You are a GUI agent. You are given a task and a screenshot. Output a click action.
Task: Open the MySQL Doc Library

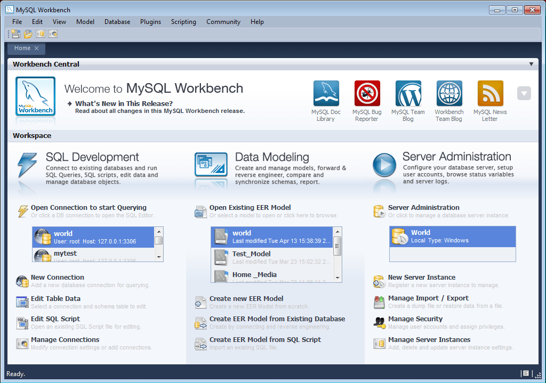point(326,93)
